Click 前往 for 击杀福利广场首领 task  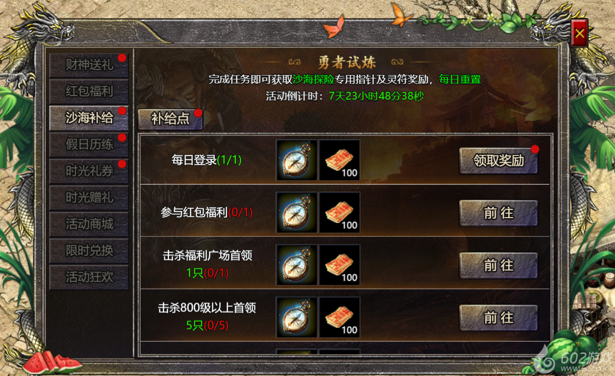coord(499,266)
